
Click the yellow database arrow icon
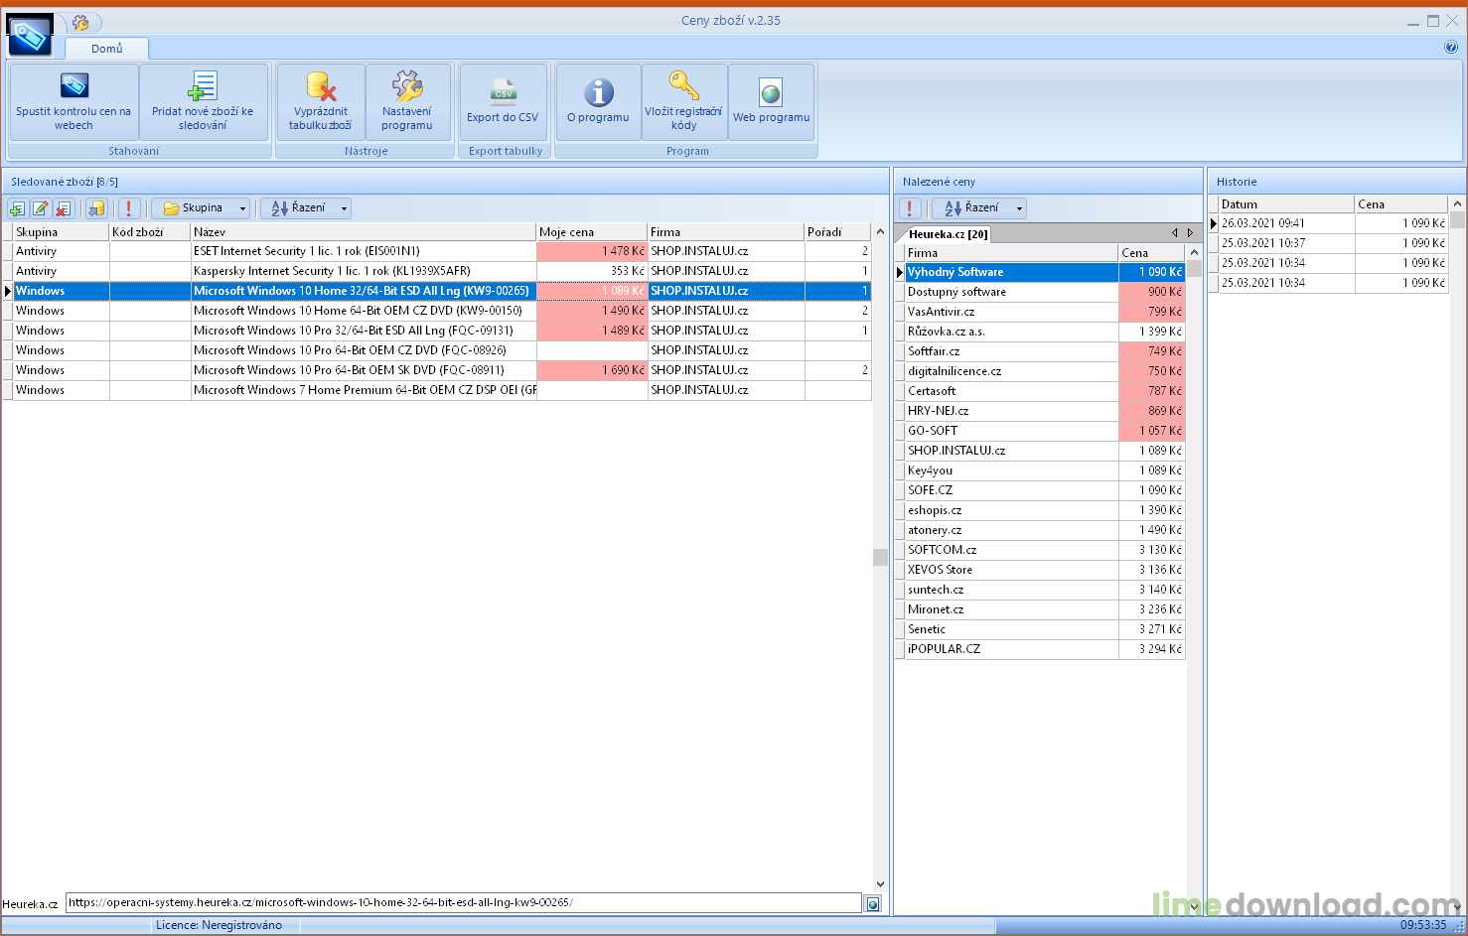96,208
